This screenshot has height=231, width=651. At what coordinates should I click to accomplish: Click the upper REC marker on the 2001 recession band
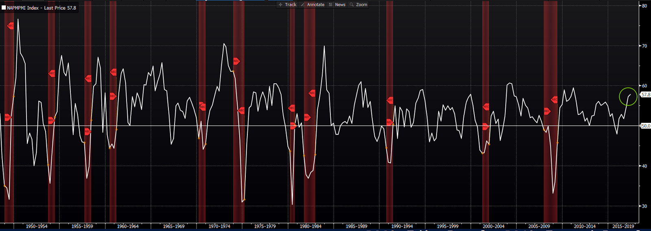click(486, 107)
